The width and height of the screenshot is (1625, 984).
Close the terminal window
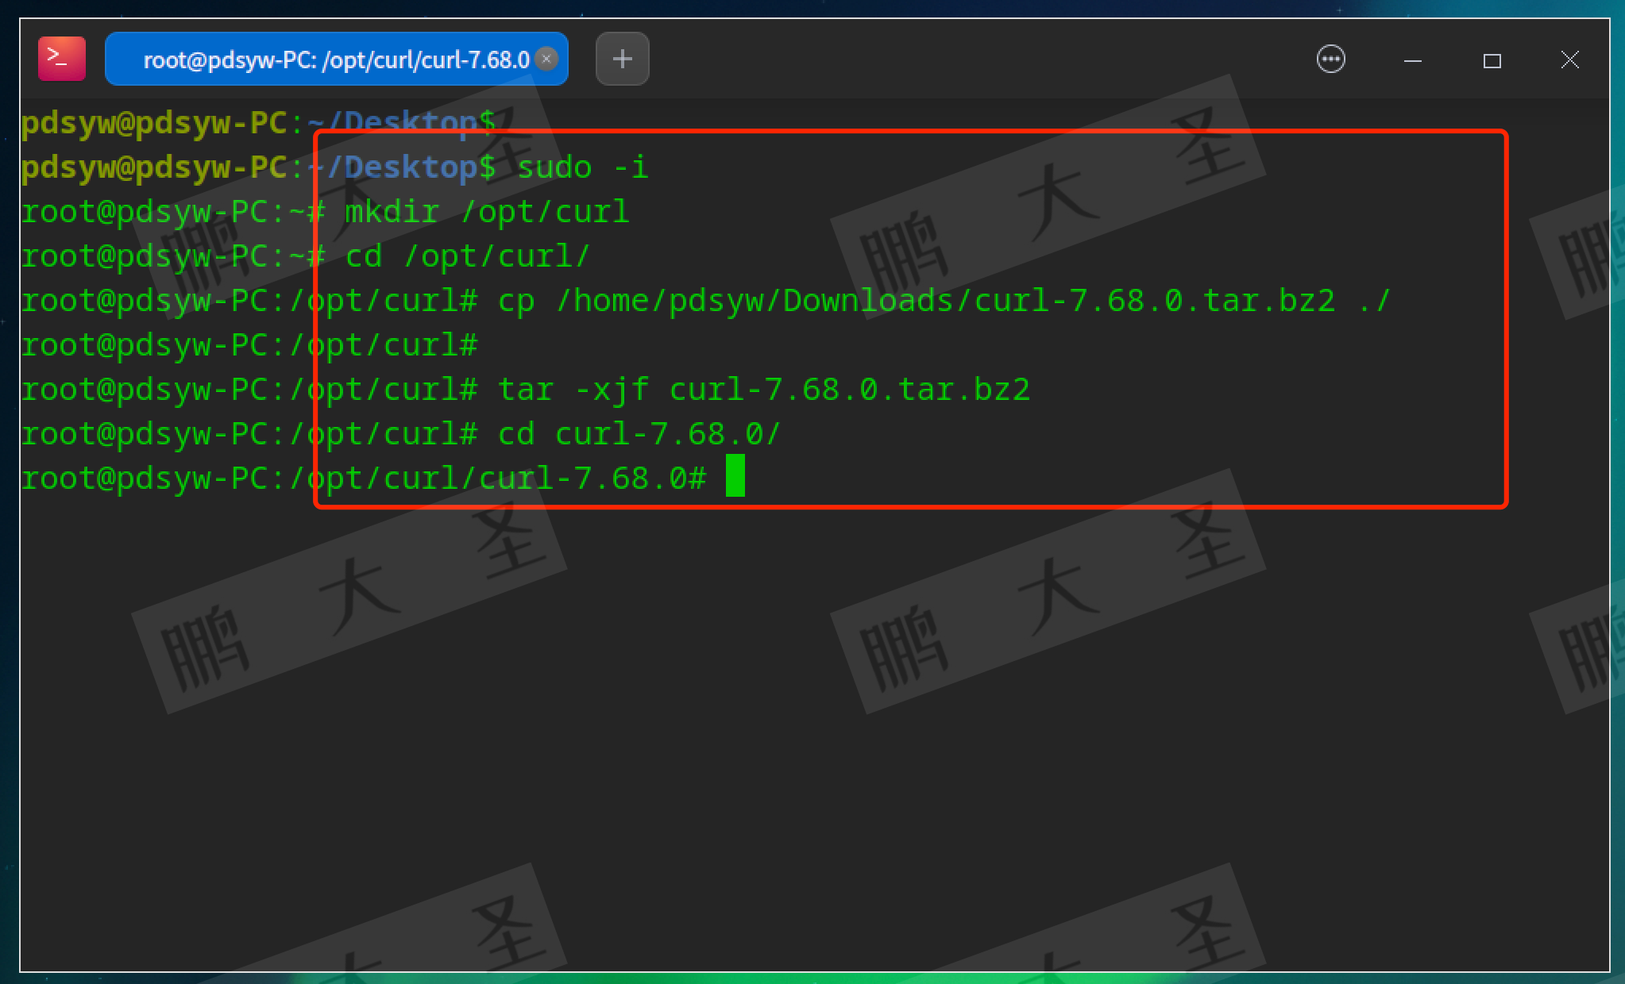(x=1569, y=60)
